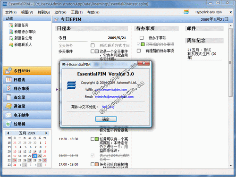Screen dimensions: 236x177
Task: Open the 帮助(H) menu
Action: [93, 12]
